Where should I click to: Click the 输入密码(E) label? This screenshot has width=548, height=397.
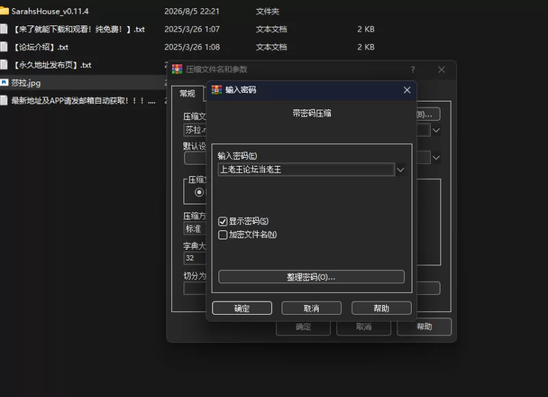[237, 156]
